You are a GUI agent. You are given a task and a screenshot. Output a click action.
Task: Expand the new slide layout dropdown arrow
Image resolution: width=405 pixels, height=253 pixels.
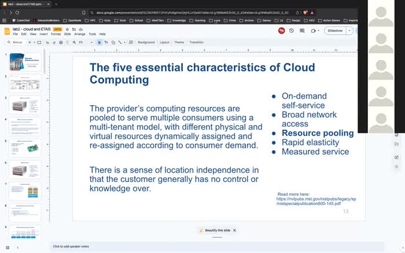click(34, 42)
